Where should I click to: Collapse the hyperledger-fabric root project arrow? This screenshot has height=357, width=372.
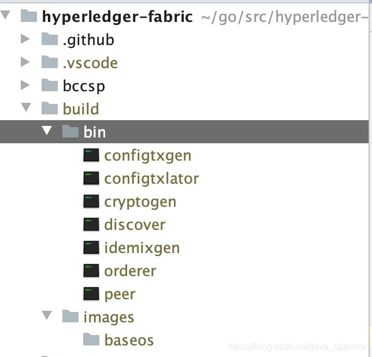(5, 15)
